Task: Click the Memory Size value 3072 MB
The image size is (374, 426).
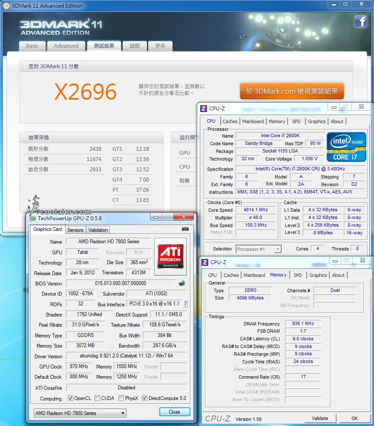Action: (85, 345)
